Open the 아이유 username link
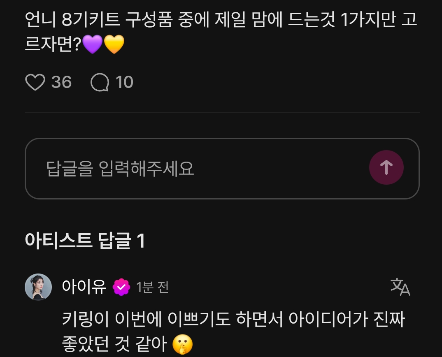The width and height of the screenshot is (442, 357). (84, 287)
